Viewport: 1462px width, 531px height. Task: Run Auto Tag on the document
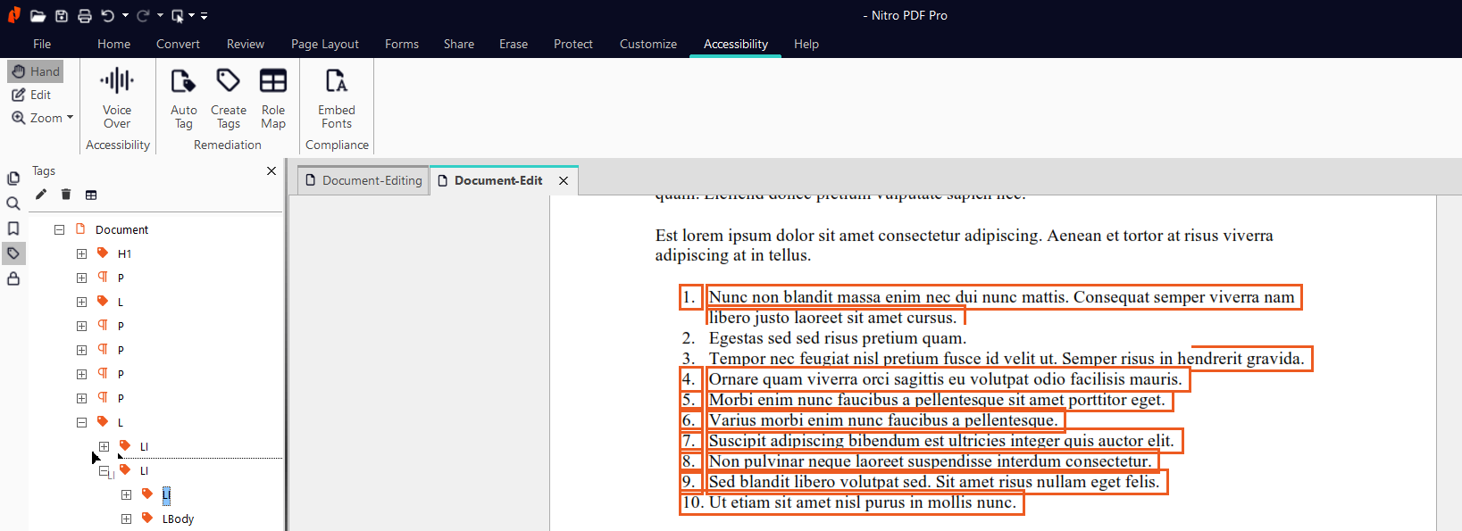tap(183, 82)
